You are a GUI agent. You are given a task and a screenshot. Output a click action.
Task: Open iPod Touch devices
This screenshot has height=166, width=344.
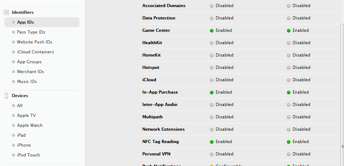28,155
